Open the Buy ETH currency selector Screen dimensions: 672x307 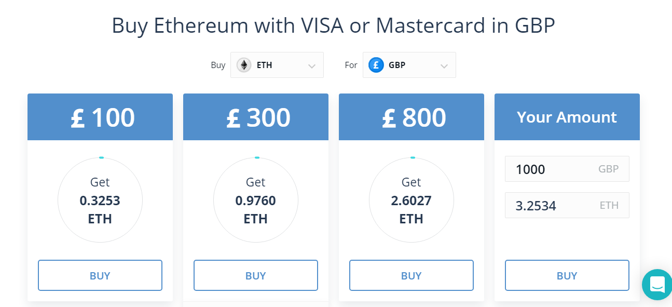277,65
